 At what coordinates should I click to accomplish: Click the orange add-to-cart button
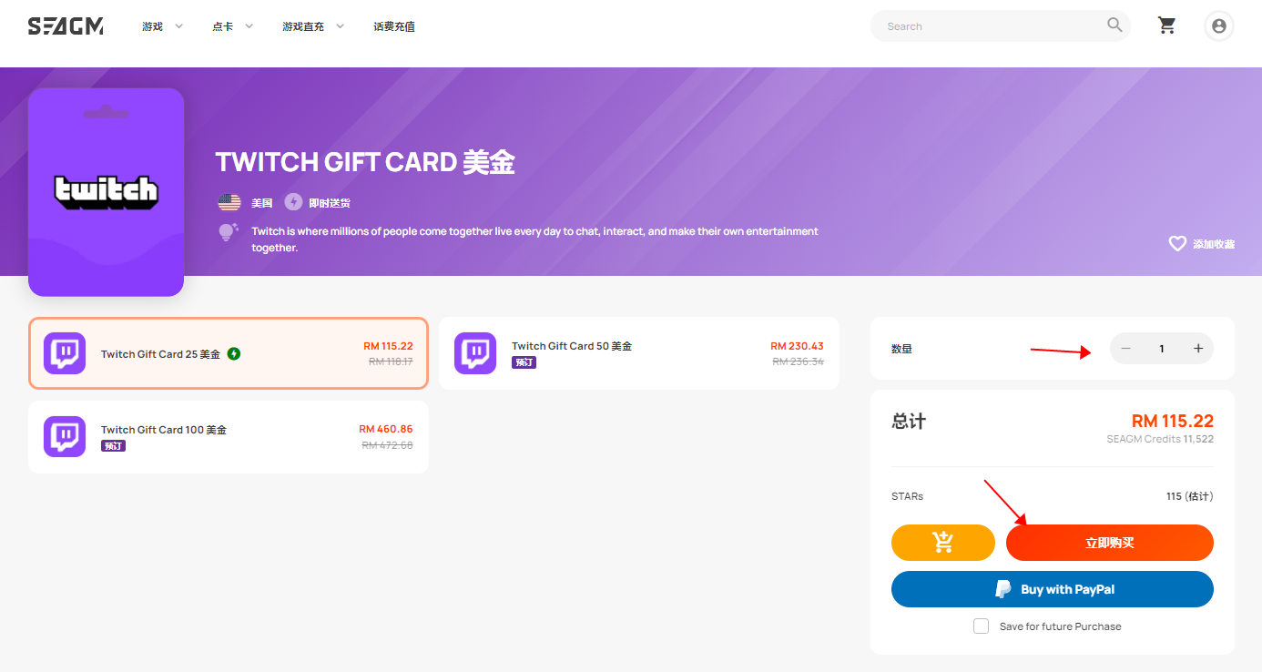[943, 543]
